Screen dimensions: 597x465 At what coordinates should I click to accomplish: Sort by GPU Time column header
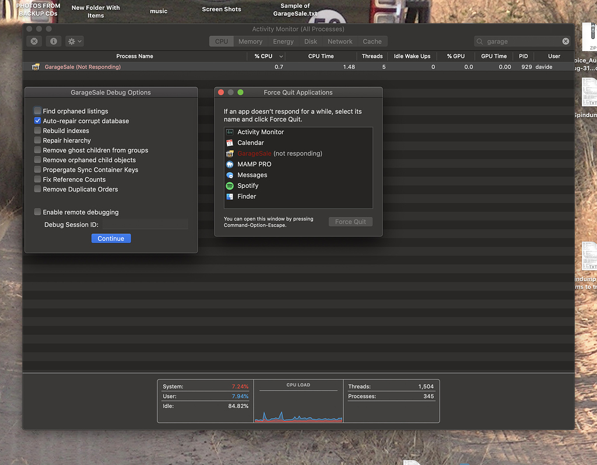[494, 56]
